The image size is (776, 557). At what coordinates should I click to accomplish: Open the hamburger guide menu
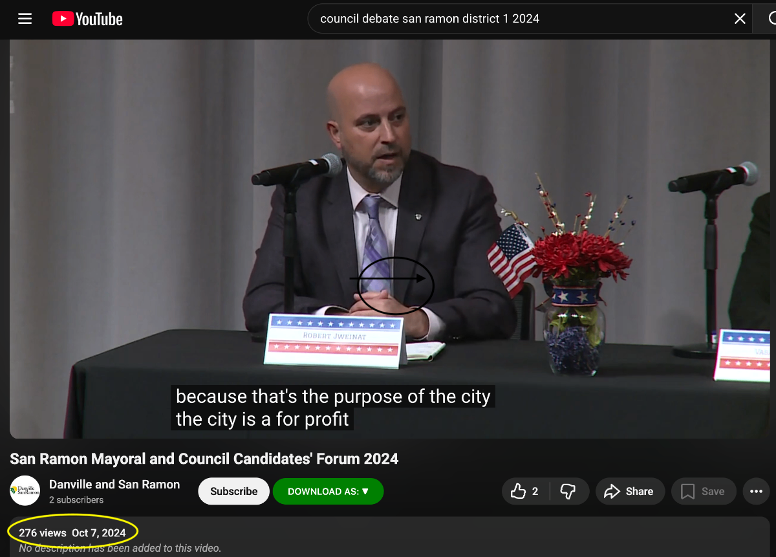[x=25, y=19]
